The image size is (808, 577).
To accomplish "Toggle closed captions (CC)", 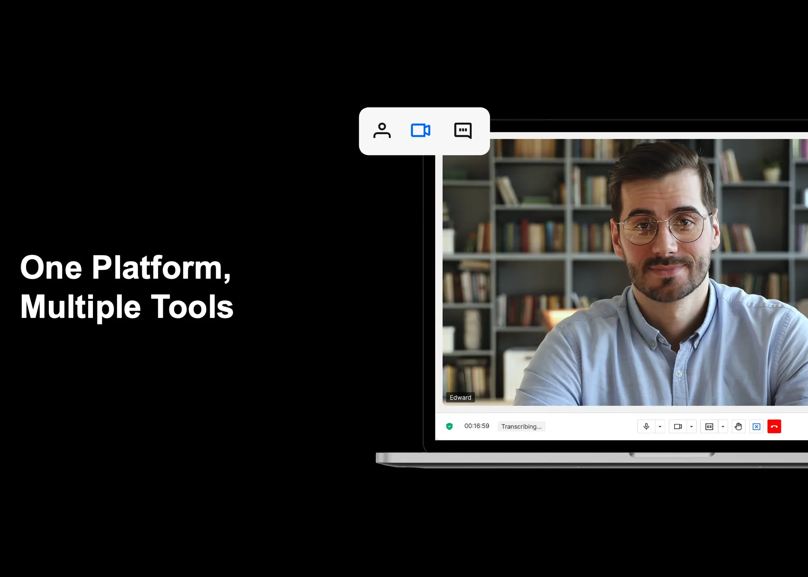I will point(709,426).
